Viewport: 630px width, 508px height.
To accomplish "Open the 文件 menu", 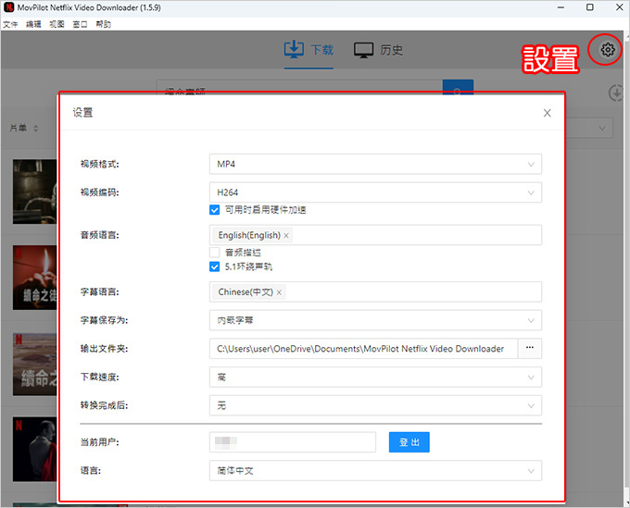I will click(10, 24).
